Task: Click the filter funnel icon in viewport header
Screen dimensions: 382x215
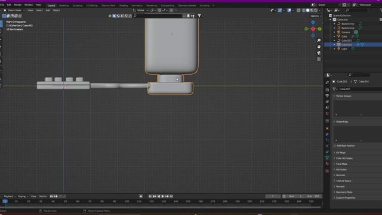Action: (199, 16)
